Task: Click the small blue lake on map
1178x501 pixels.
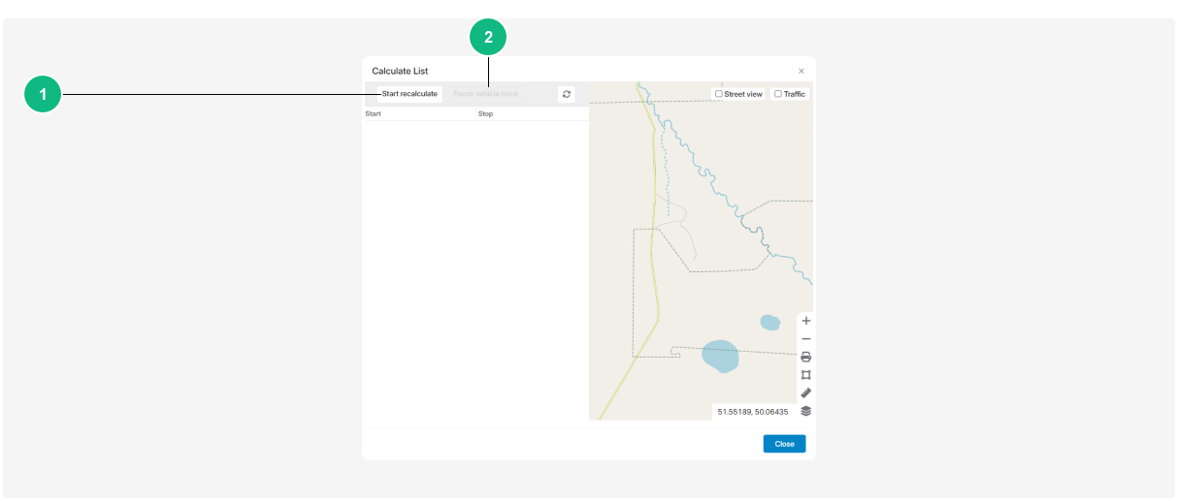Action: pyautogui.click(x=769, y=322)
